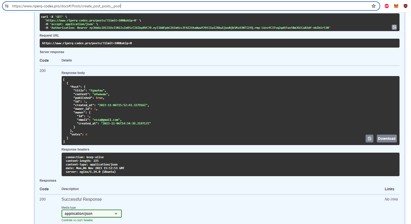Click the Server response heading

coord(52,52)
